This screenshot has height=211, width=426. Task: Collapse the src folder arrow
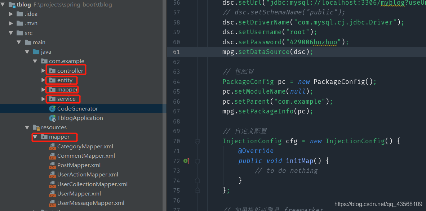pyautogui.click(x=11, y=33)
